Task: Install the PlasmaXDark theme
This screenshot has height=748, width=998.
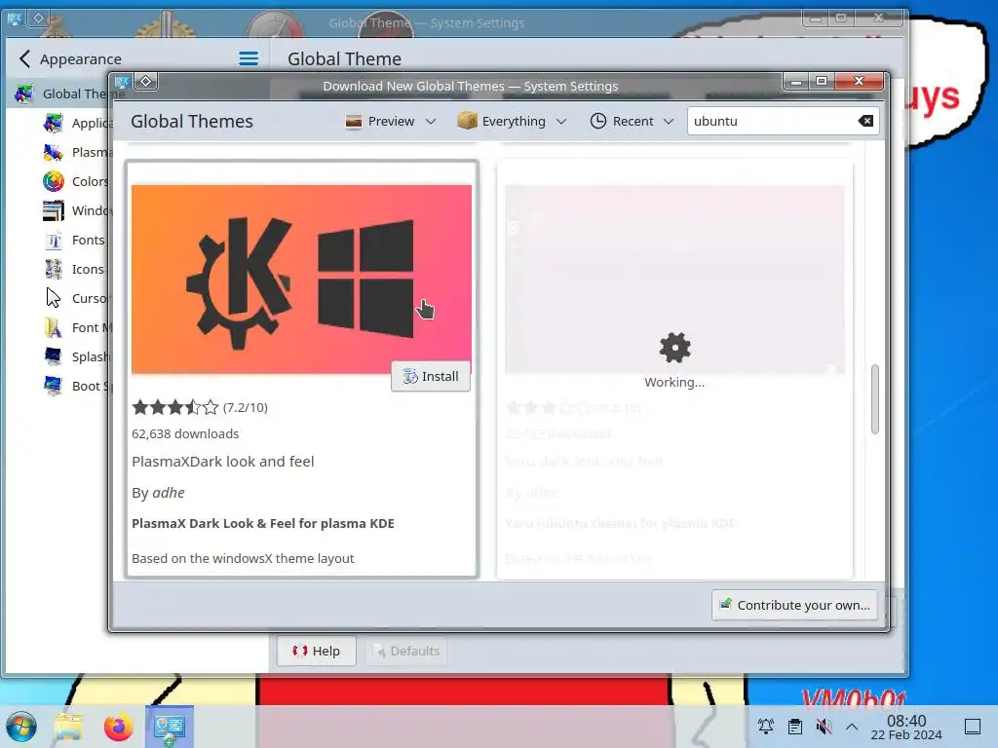Action: click(x=430, y=377)
